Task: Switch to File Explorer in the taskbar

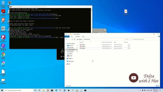Action: coord(44,90)
